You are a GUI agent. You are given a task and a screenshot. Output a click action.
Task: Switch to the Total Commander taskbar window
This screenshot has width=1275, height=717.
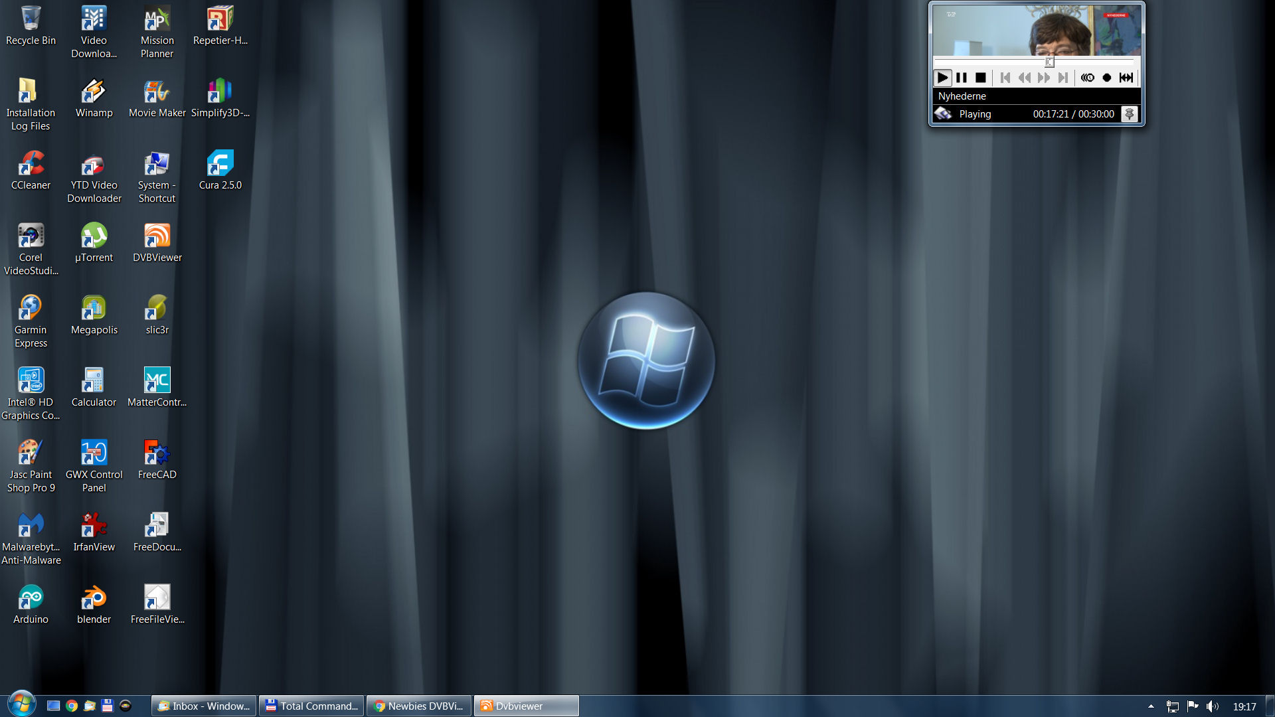[311, 706]
